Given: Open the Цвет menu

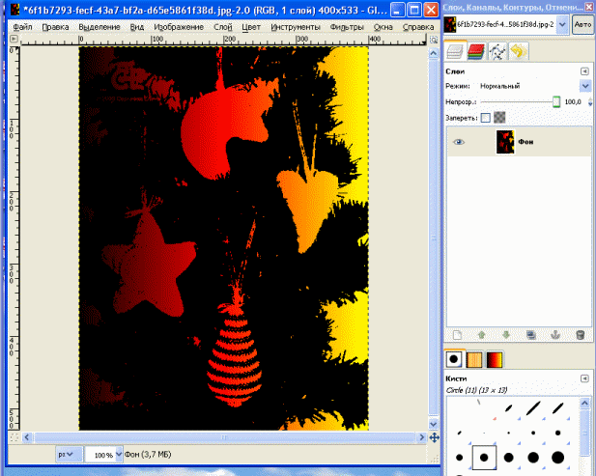Looking at the screenshot, I should [x=251, y=27].
